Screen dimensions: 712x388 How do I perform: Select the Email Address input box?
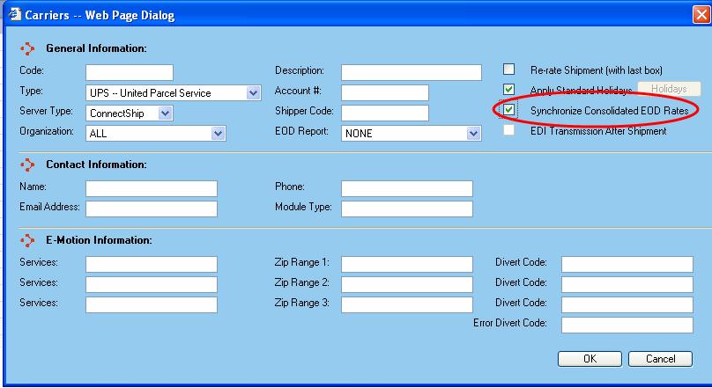pos(152,209)
